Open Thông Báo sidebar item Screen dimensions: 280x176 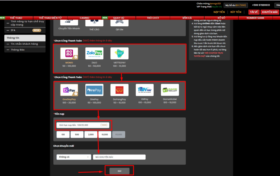(x=25, y=50)
